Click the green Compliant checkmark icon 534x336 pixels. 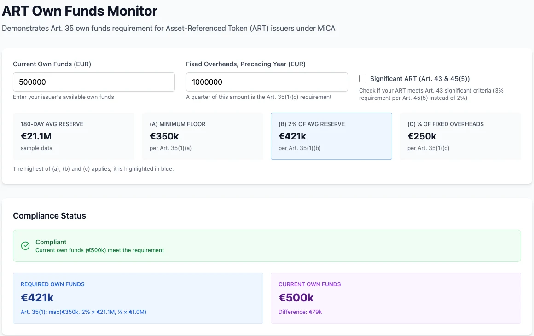pyautogui.click(x=25, y=246)
